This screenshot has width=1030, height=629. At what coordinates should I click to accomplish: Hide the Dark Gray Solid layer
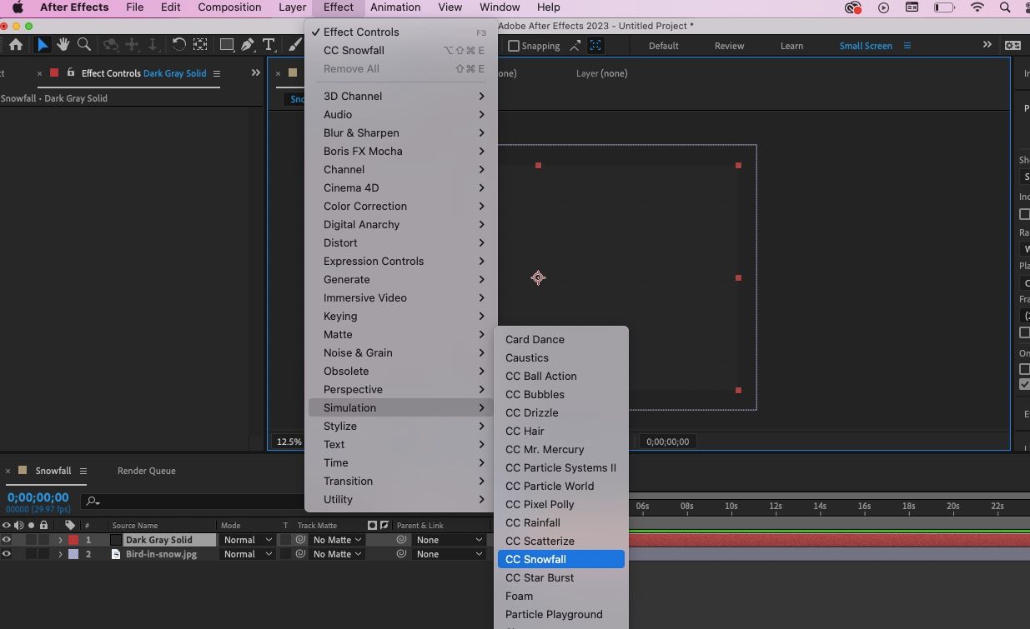[7, 540]
